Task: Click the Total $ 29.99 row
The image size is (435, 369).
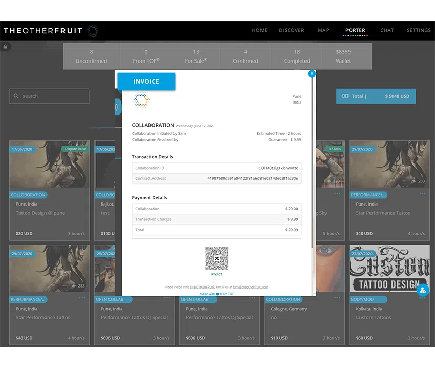Action: click(216, 230)
